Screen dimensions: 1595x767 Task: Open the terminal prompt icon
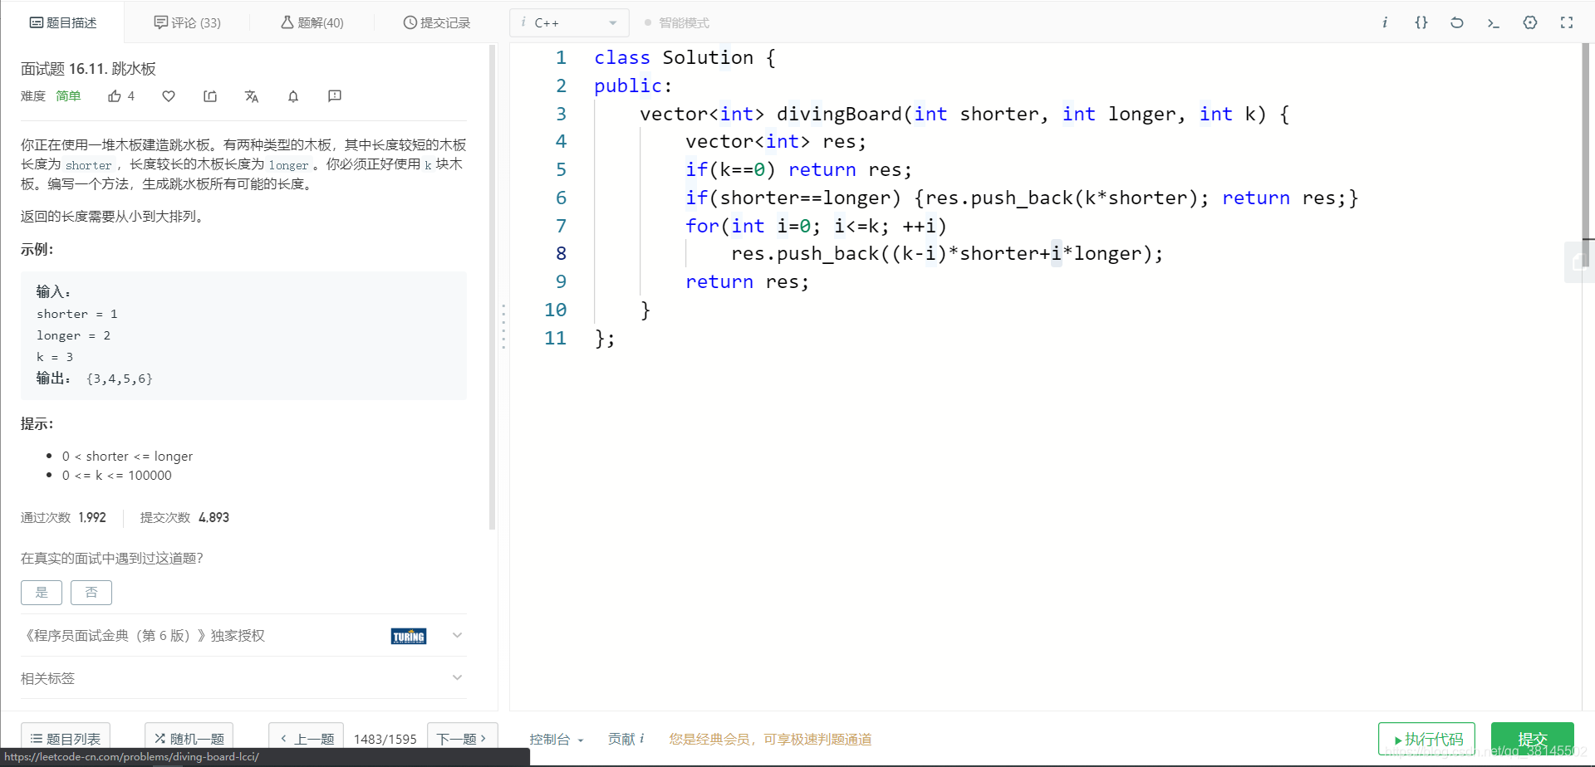[x=1493, y=22]
